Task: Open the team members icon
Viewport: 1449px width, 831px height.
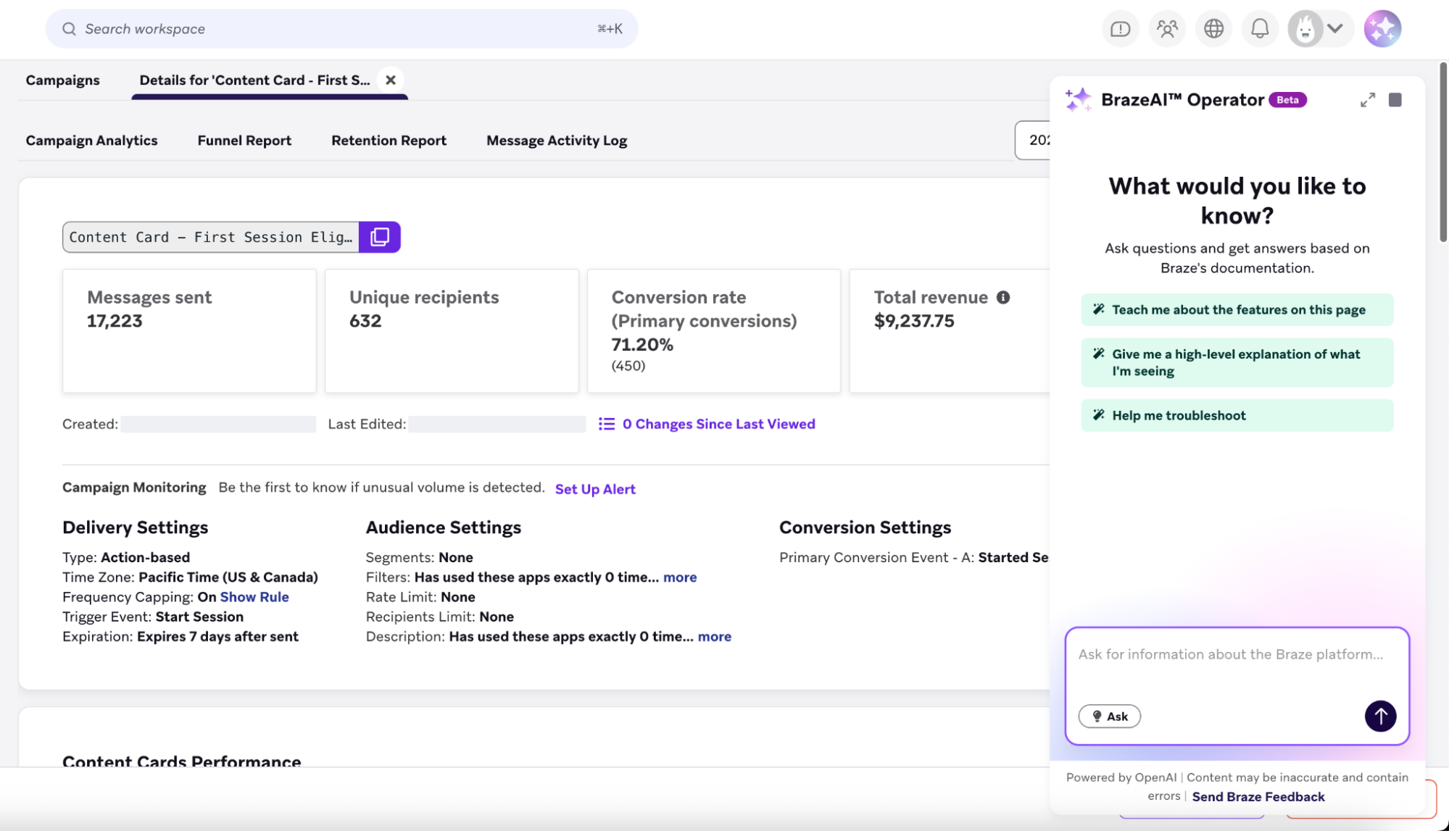Action: (1167, 29)
